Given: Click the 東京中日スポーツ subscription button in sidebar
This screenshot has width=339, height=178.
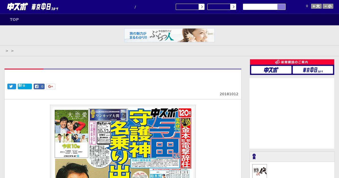Looking at the screenshot, I should point(313,70).
